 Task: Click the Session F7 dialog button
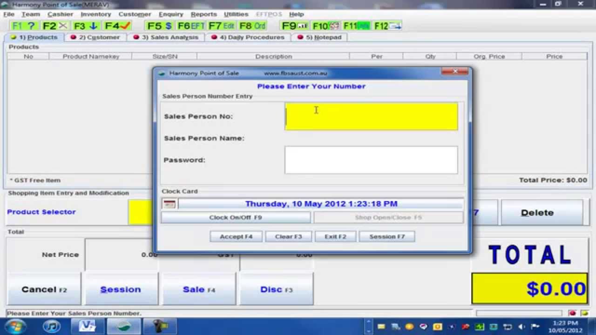coord(387,236)
